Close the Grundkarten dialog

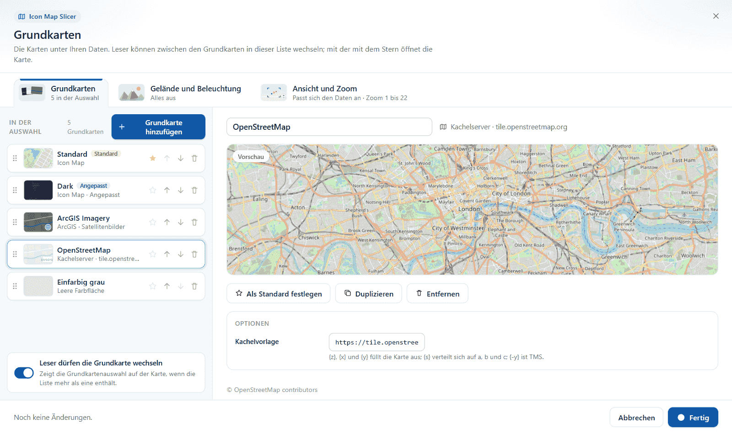click(716, 16)
